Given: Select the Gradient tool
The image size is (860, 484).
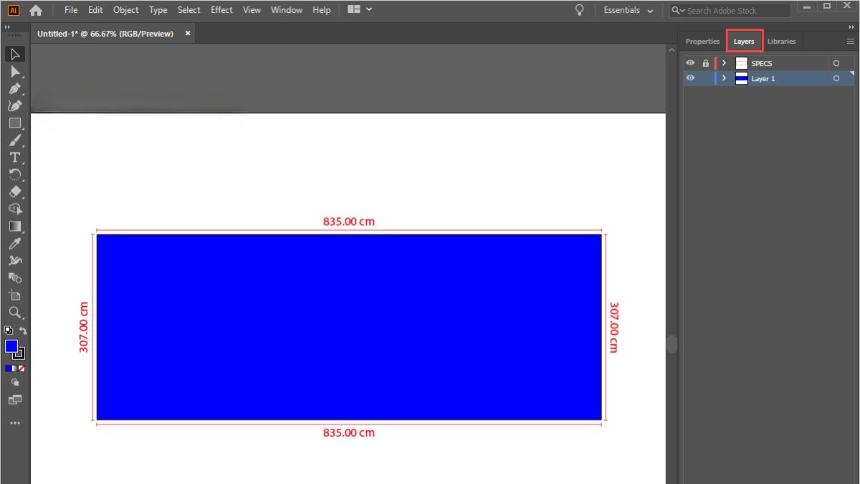Looking at the screenshot, I should 15,226.
